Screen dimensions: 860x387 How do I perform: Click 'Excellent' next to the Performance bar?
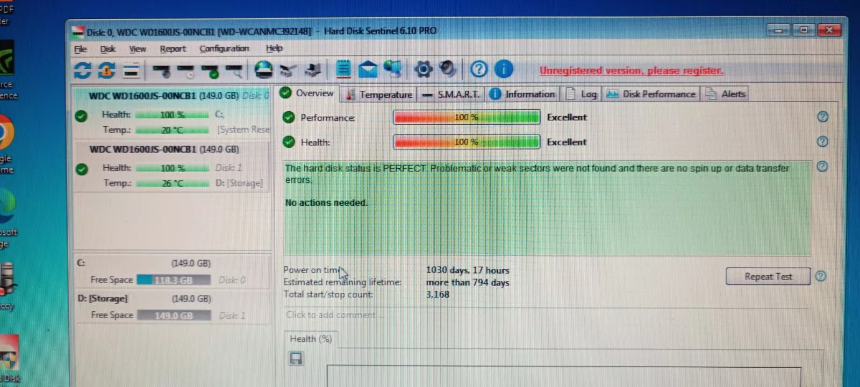567,117
